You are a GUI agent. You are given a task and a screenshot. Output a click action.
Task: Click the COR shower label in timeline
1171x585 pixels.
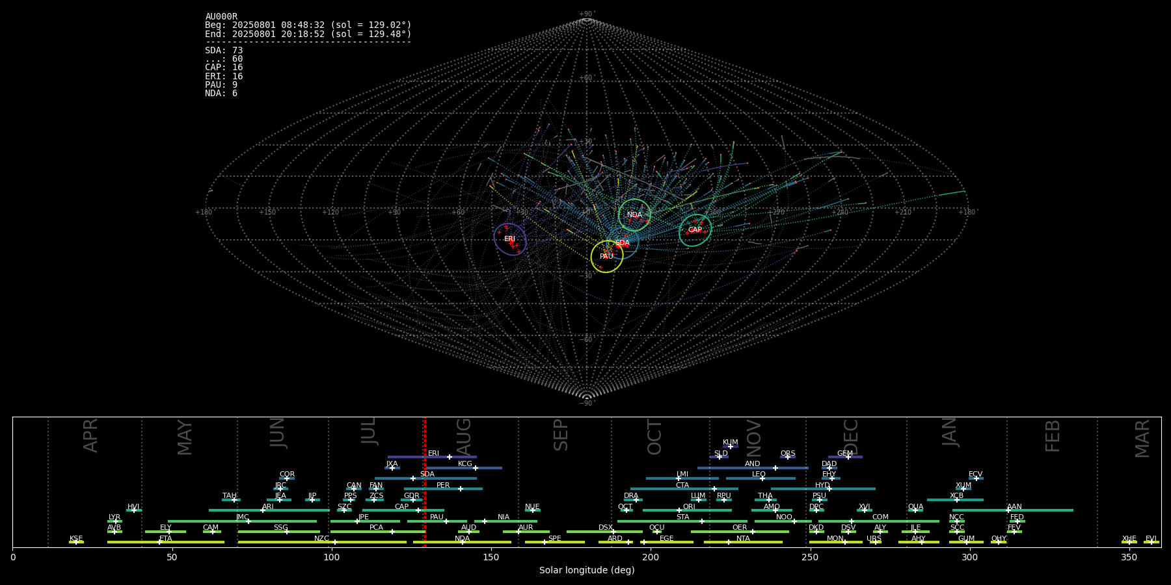click(287, 474)
